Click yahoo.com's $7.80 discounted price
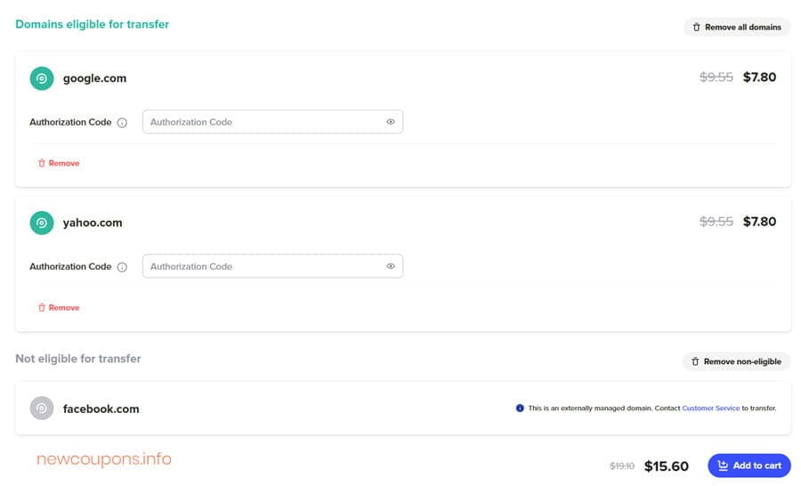Viewport: 801px width, 486px height. (x=760, y=222)
